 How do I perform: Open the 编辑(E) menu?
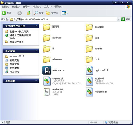coord(16,7)
